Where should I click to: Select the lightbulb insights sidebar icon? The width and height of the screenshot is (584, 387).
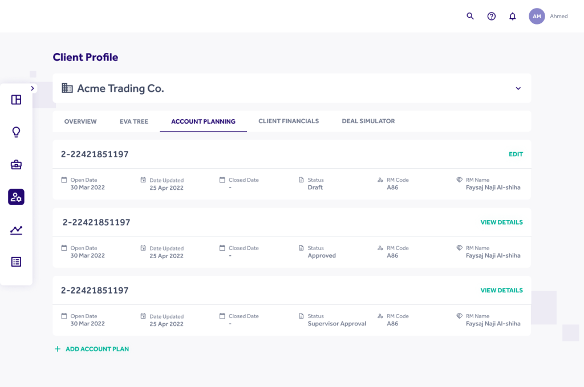(x=16, y=132)
